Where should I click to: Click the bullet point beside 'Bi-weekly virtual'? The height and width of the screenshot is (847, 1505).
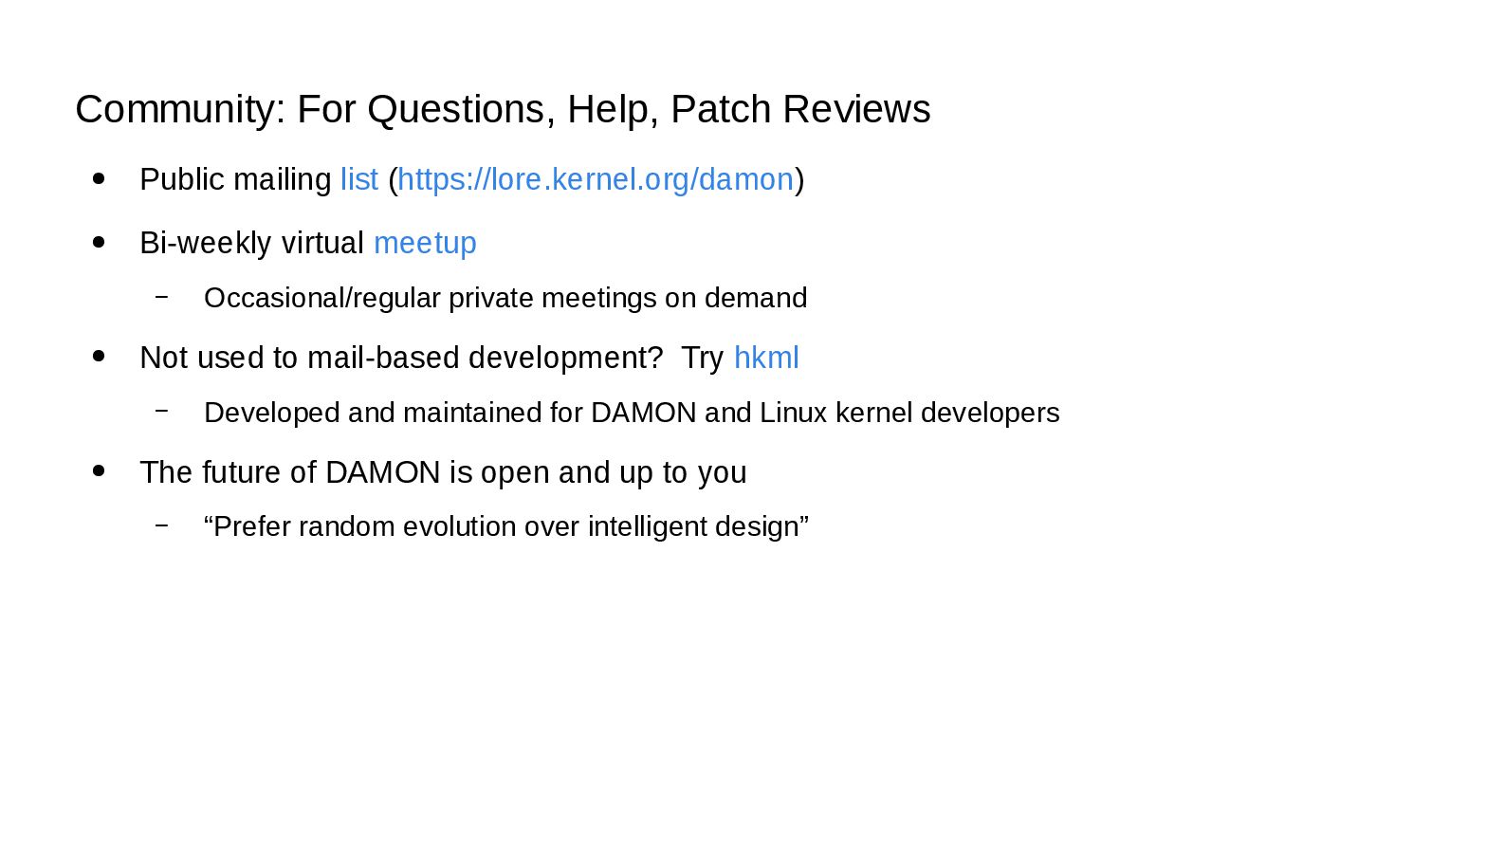click(x=99, y=242)
